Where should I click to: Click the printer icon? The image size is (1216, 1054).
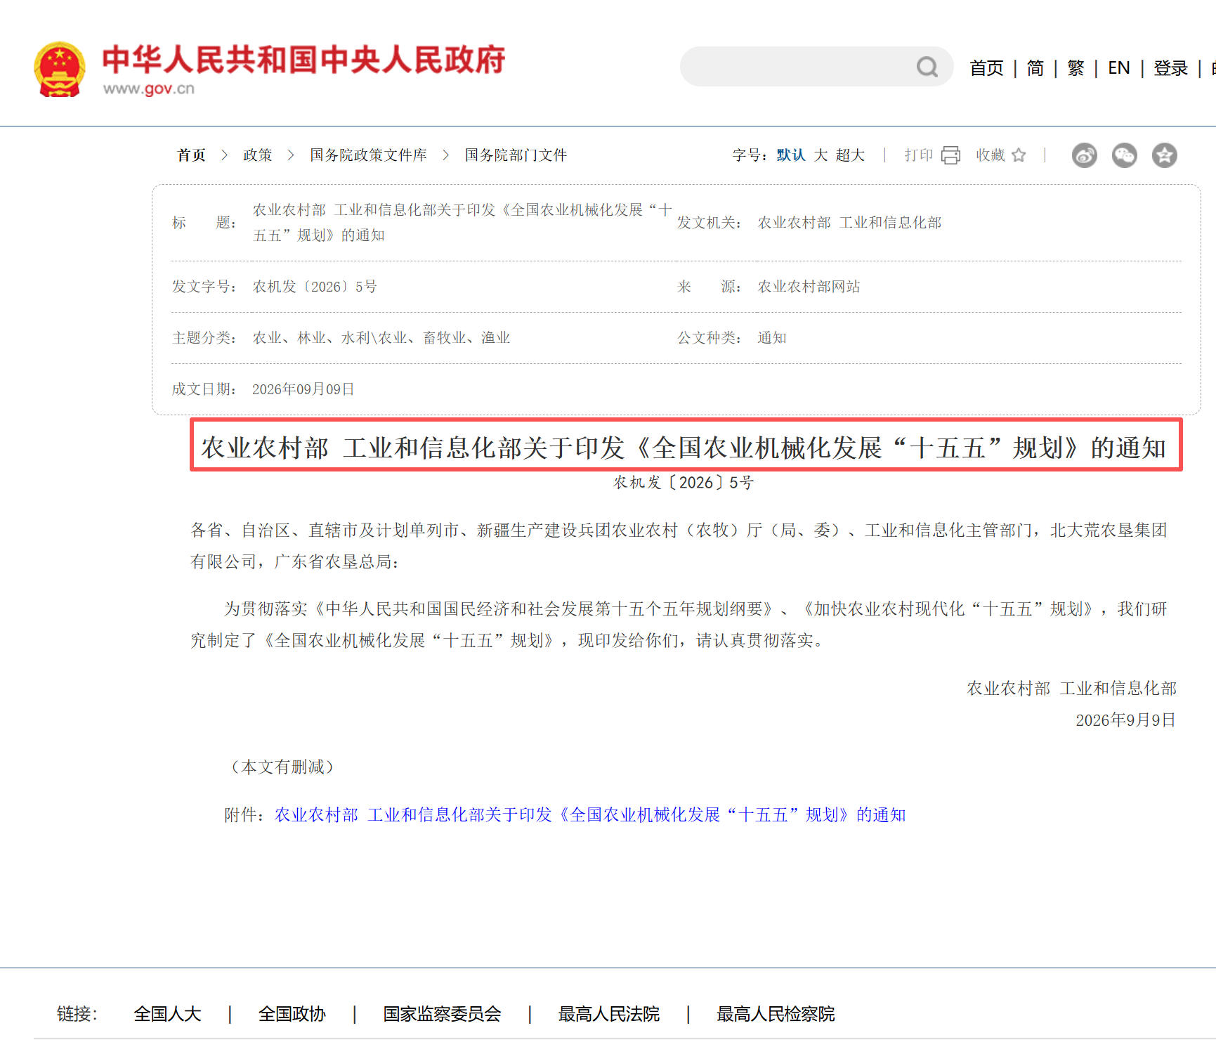point(950,155)
